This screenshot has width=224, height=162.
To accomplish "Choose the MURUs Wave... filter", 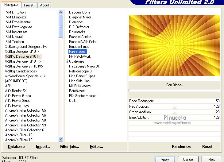I will click(x=81, y=86).
